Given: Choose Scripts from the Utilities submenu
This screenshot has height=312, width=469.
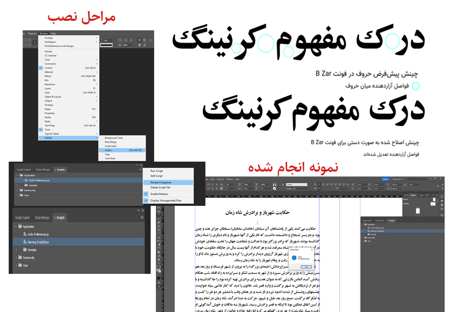Looking at the screenshot, I should 108,150.
